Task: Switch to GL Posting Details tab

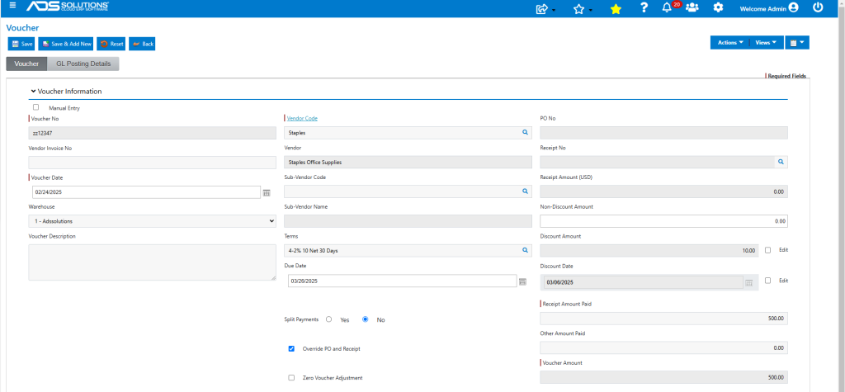Action: click(x=83, y=64)
